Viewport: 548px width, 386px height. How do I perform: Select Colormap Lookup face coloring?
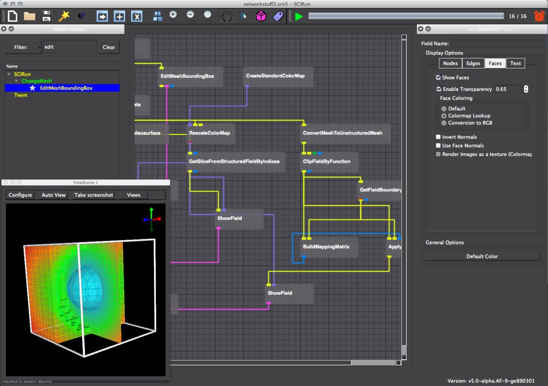tap(444, 116)
